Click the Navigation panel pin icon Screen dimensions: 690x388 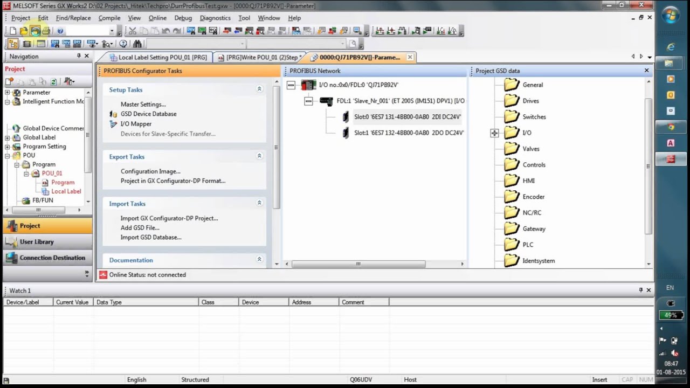point(79,56)
